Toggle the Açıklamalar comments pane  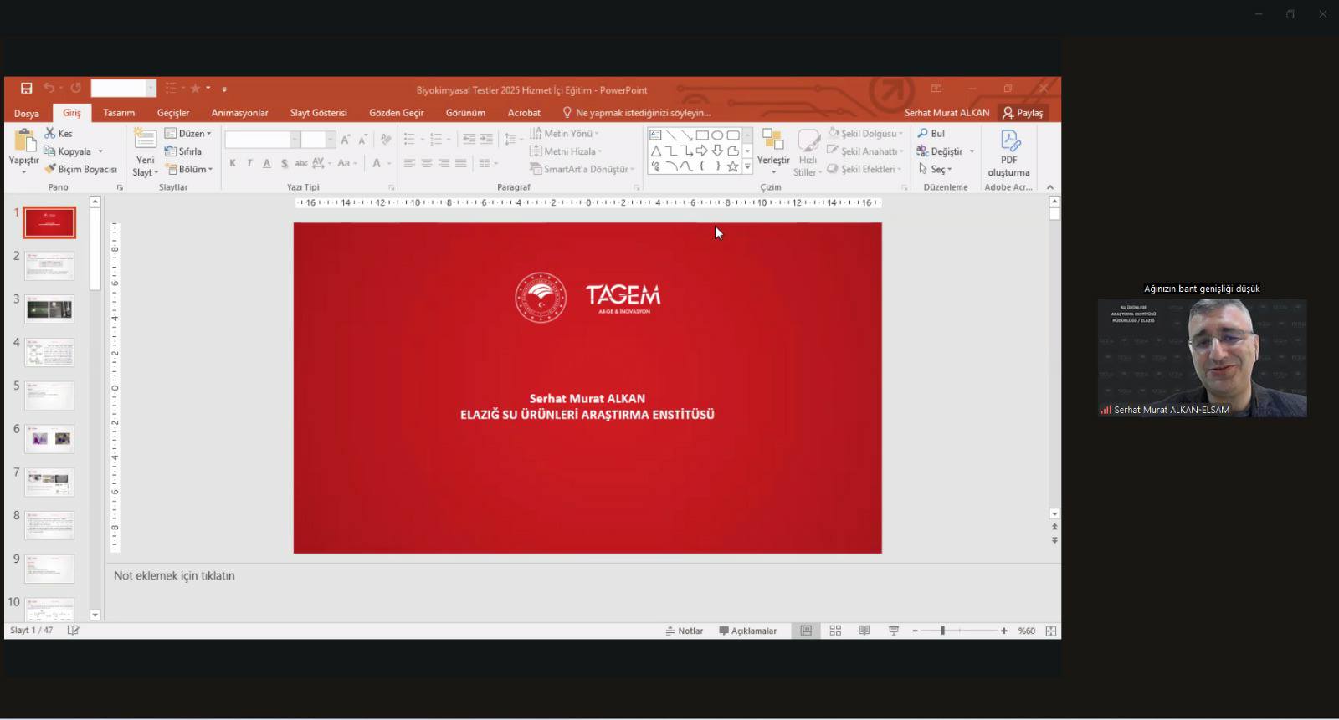pyautogui.click(x=747, y=631)
